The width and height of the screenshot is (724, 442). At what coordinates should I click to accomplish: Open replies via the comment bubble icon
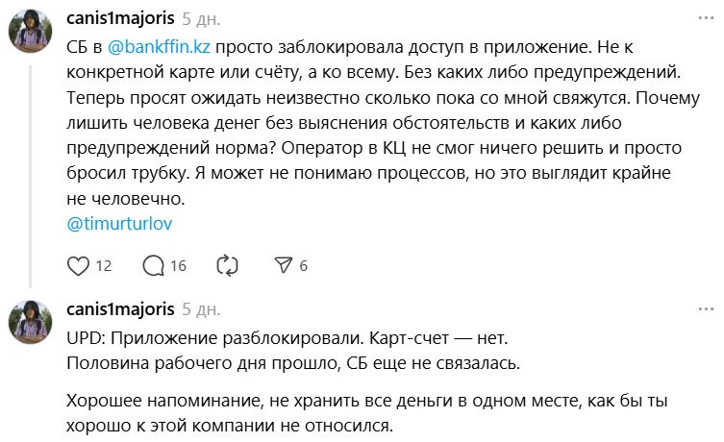click(x=154, y=265)
